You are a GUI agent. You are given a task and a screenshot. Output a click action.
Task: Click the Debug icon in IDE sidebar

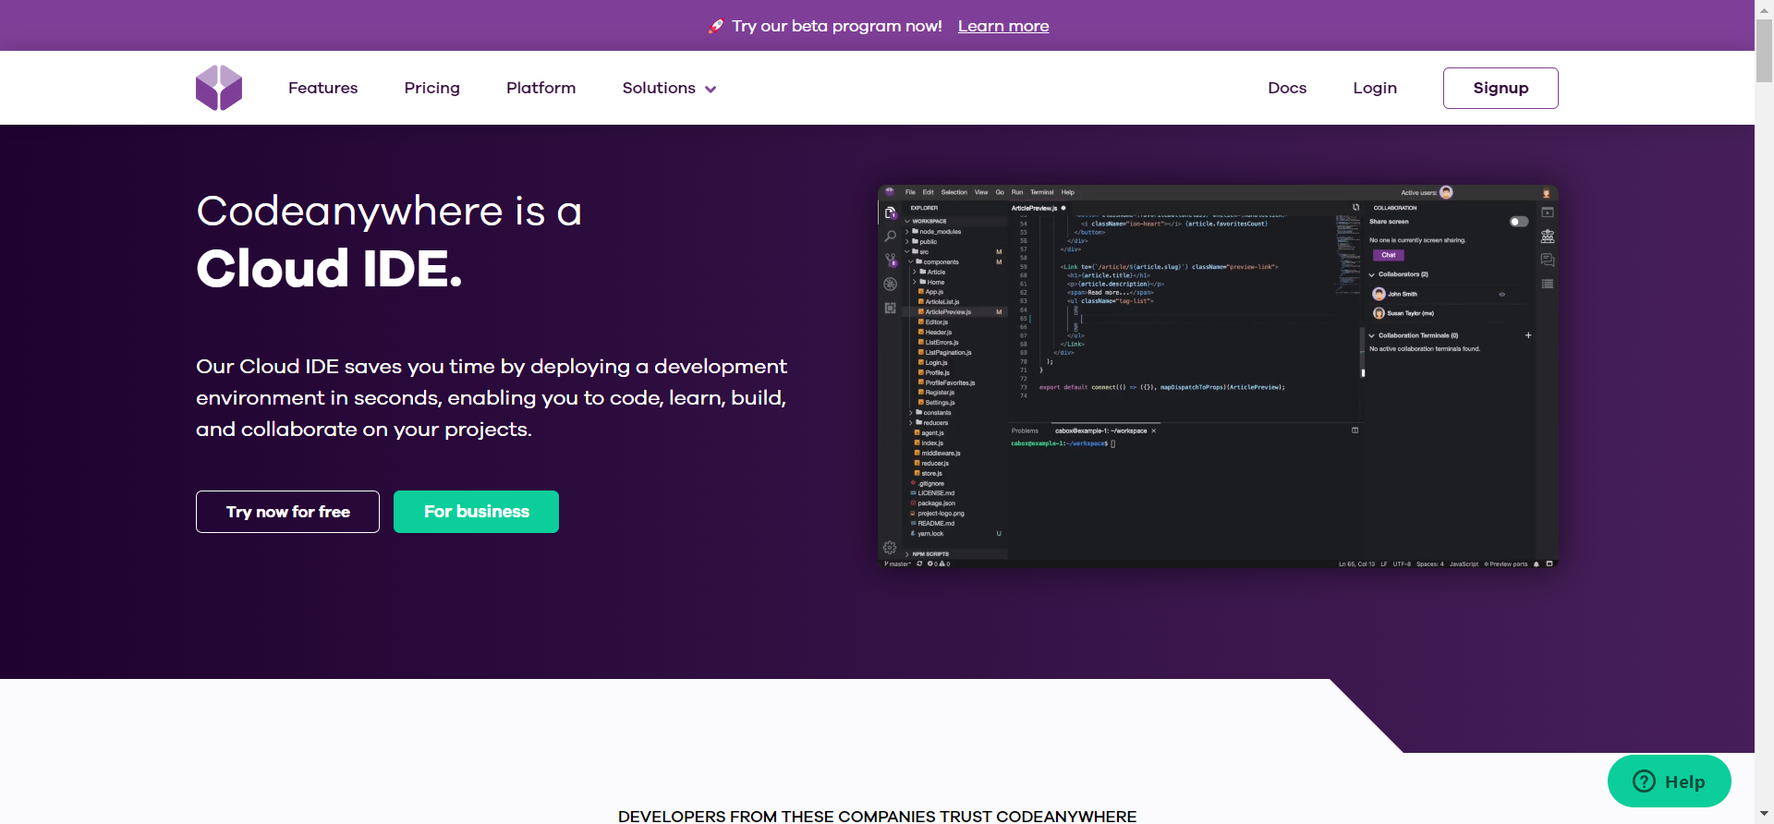[x=891, y=285]
